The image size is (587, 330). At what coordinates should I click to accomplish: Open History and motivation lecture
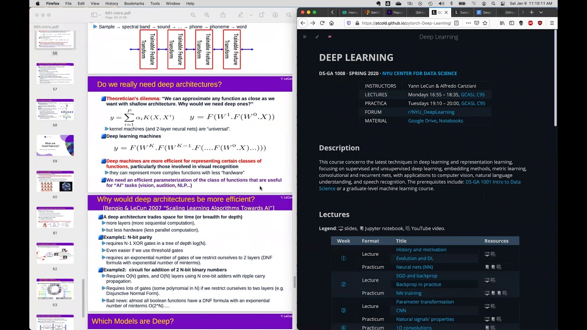pos(421,250)
